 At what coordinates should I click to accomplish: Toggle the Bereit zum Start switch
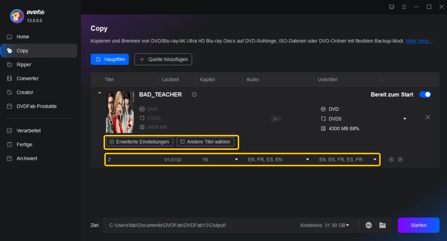point(425,94)
